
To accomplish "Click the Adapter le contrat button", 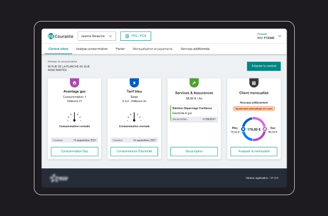I will tap(264, 66).
